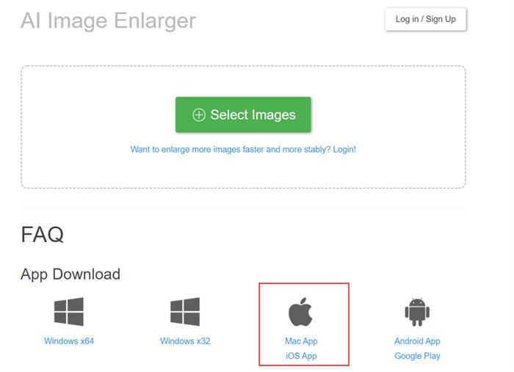
Task: Follow the 'enlarge more images faster' Login link
Action: coord(243,150)
